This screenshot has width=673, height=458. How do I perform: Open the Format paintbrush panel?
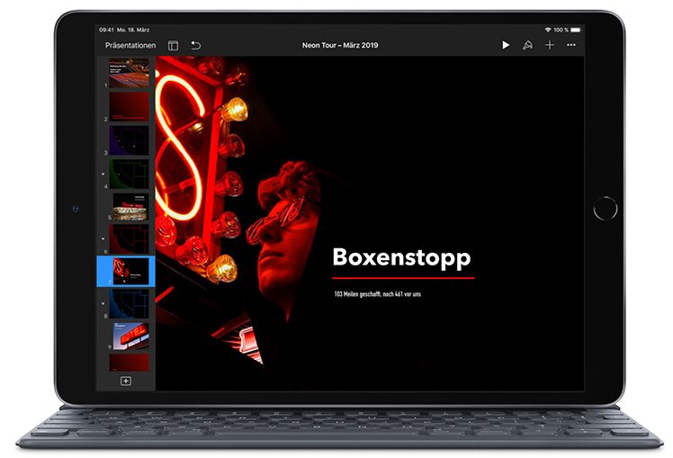tap(527, 45)
